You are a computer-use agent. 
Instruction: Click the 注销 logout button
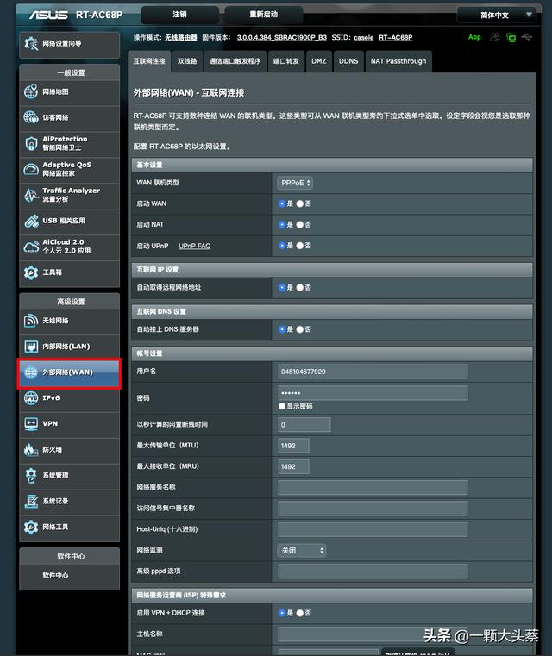click(180, 15)
